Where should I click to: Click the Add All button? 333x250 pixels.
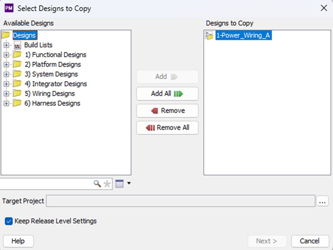point(167,94)
